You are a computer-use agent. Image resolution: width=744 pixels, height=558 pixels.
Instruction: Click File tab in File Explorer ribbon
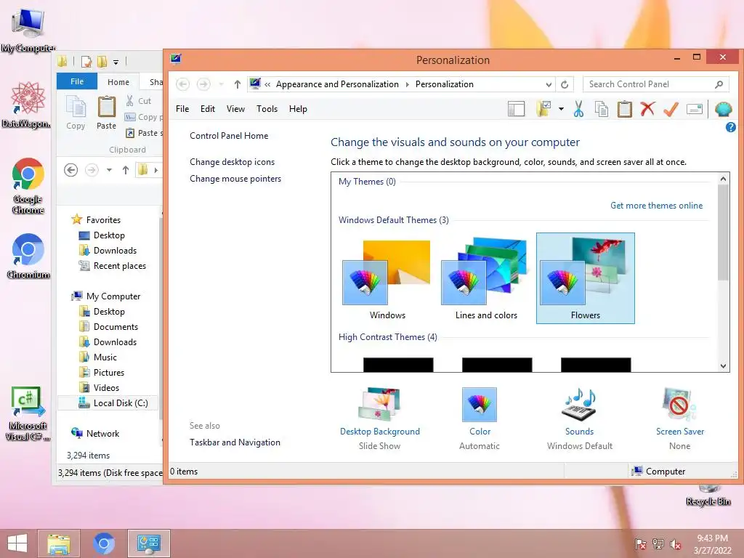(77, 81)
